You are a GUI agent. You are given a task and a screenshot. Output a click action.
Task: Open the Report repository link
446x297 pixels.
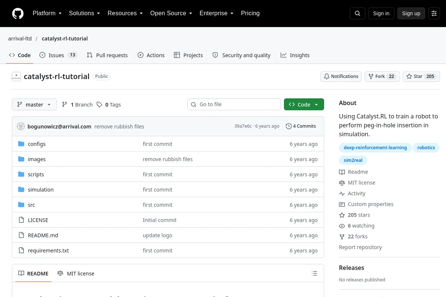(x=360, y=247)
